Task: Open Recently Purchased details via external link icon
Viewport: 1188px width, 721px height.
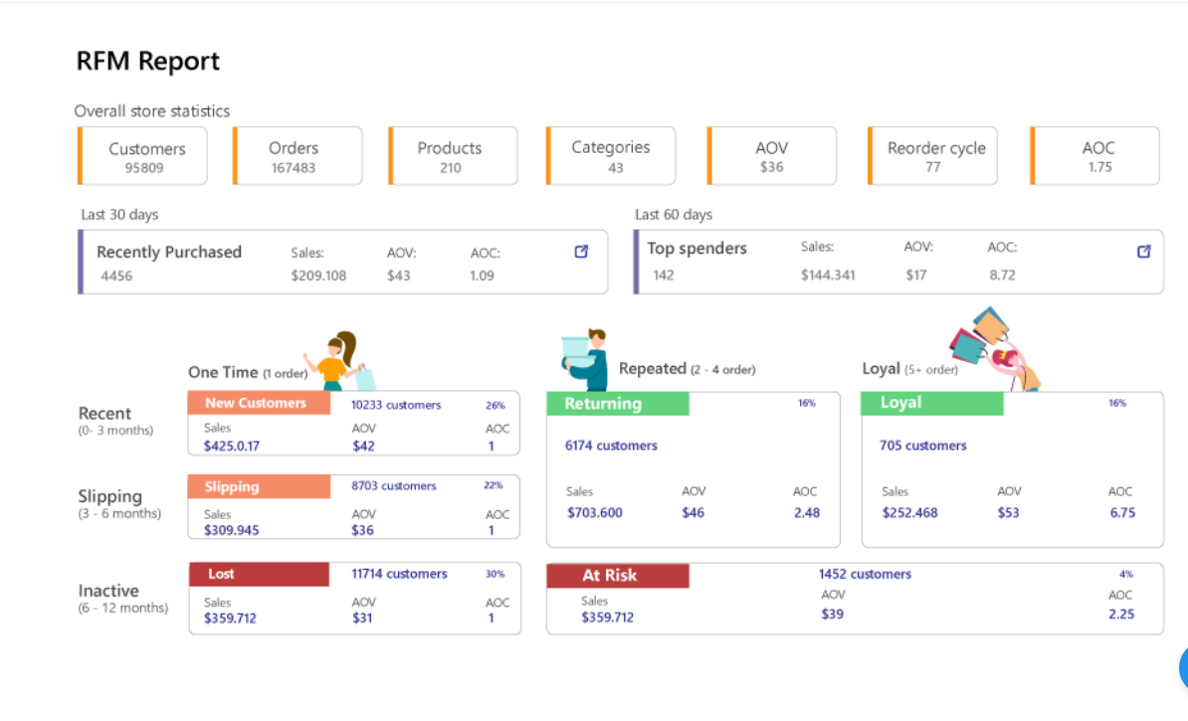Action: pos(581,252)
